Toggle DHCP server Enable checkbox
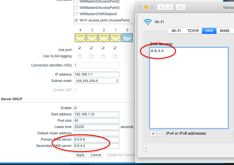 [75, 108]
